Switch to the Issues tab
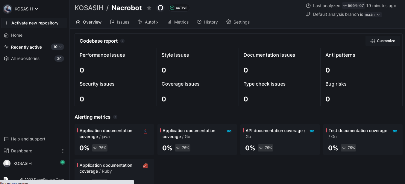The height and width of the screenshot is (184, 405). coord(120,22)
